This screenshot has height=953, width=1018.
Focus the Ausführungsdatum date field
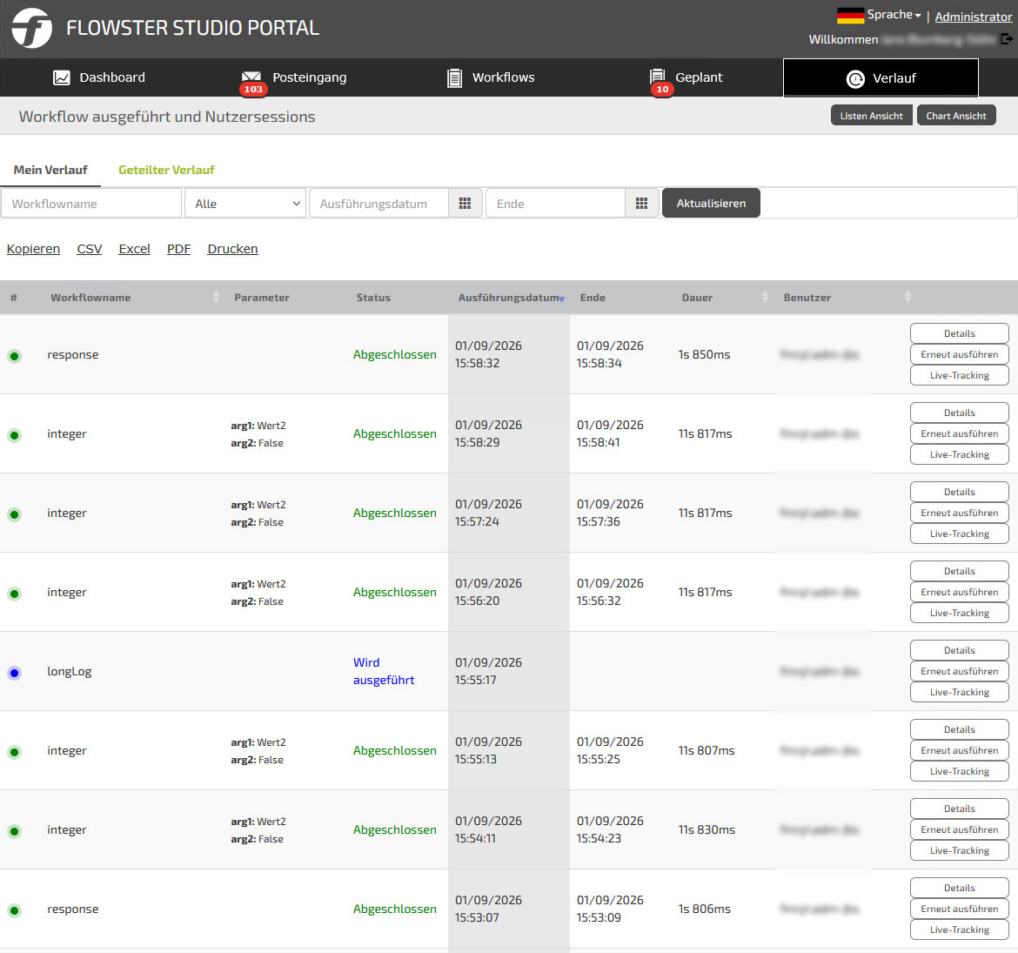379,204
